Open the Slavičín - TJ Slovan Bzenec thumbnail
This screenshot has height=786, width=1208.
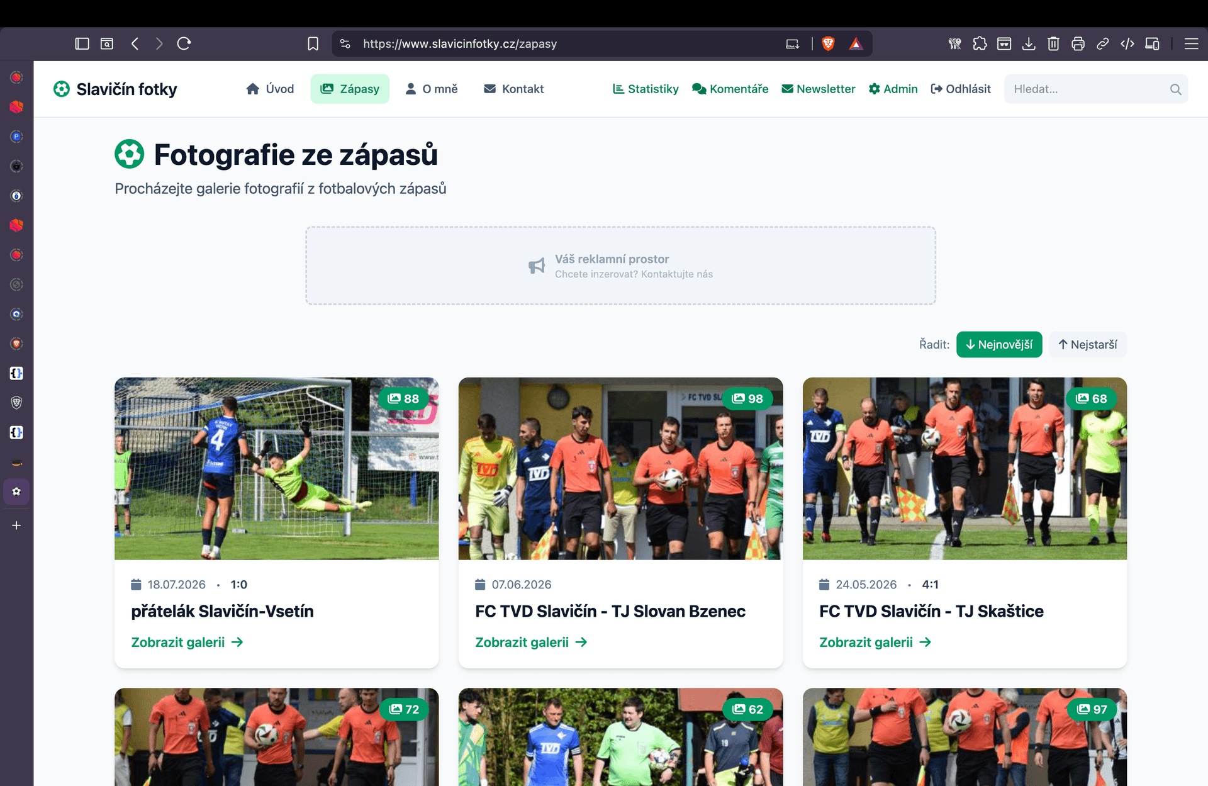click(621, 469)
